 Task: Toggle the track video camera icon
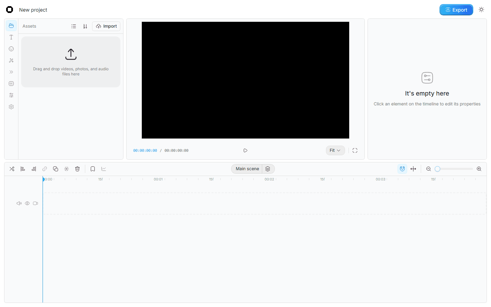35,203
